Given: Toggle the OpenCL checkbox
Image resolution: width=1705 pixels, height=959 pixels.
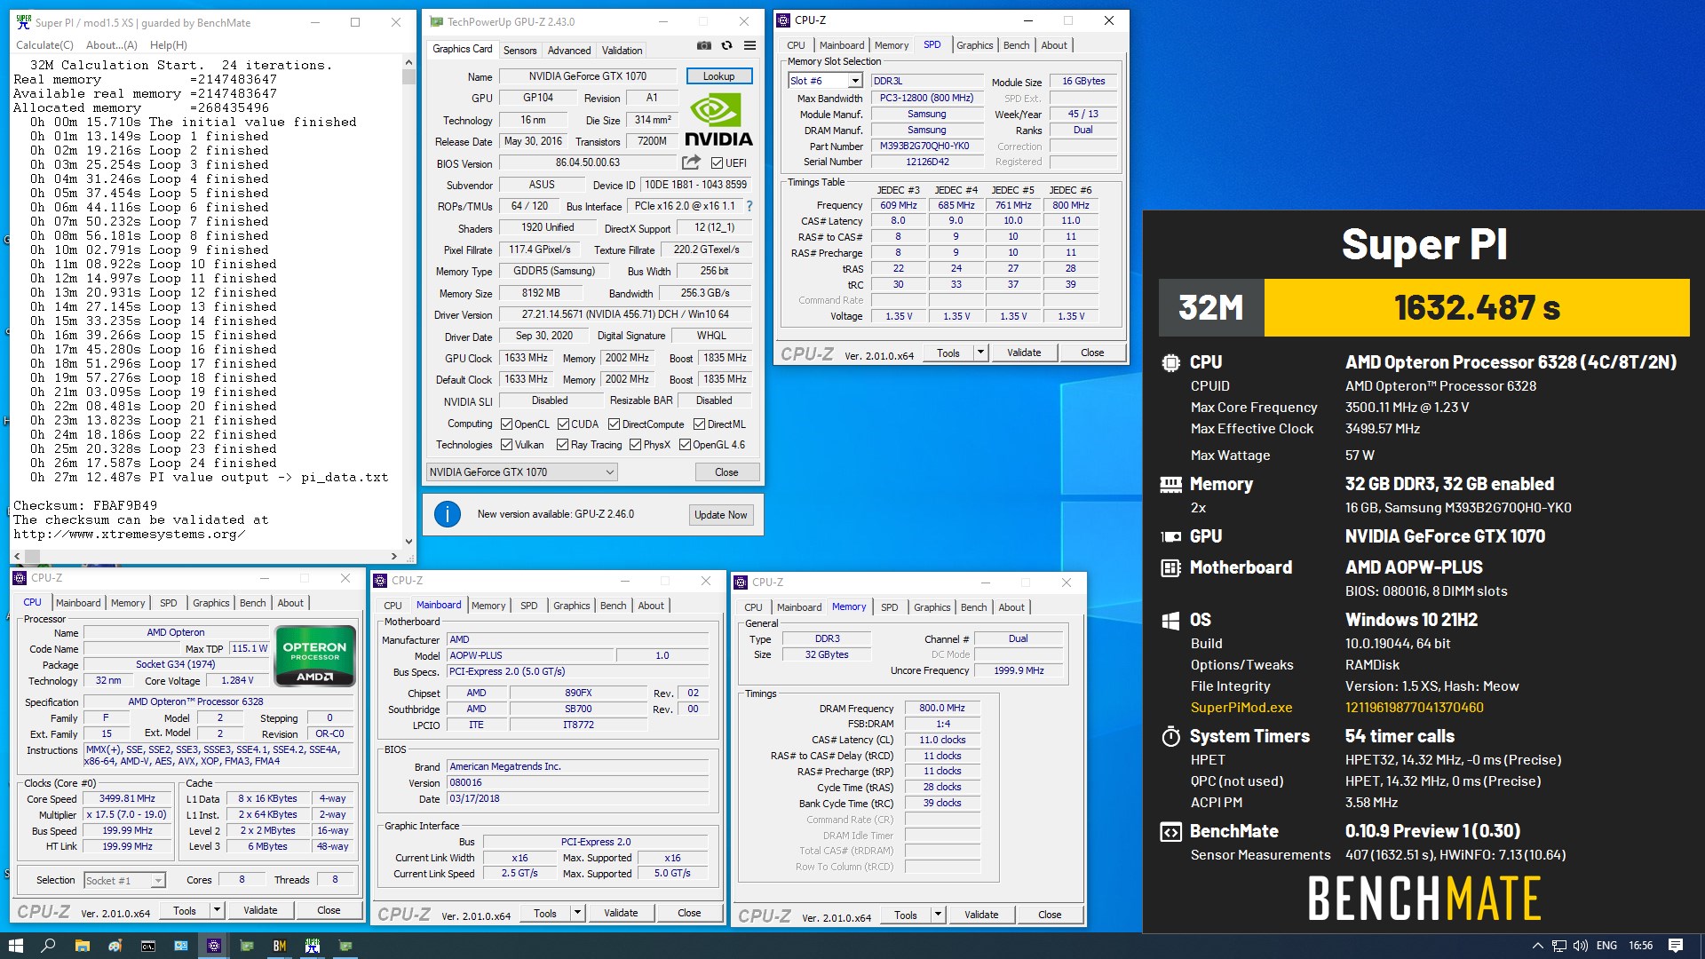Looking at the screenshot, I should pos(506,424).
